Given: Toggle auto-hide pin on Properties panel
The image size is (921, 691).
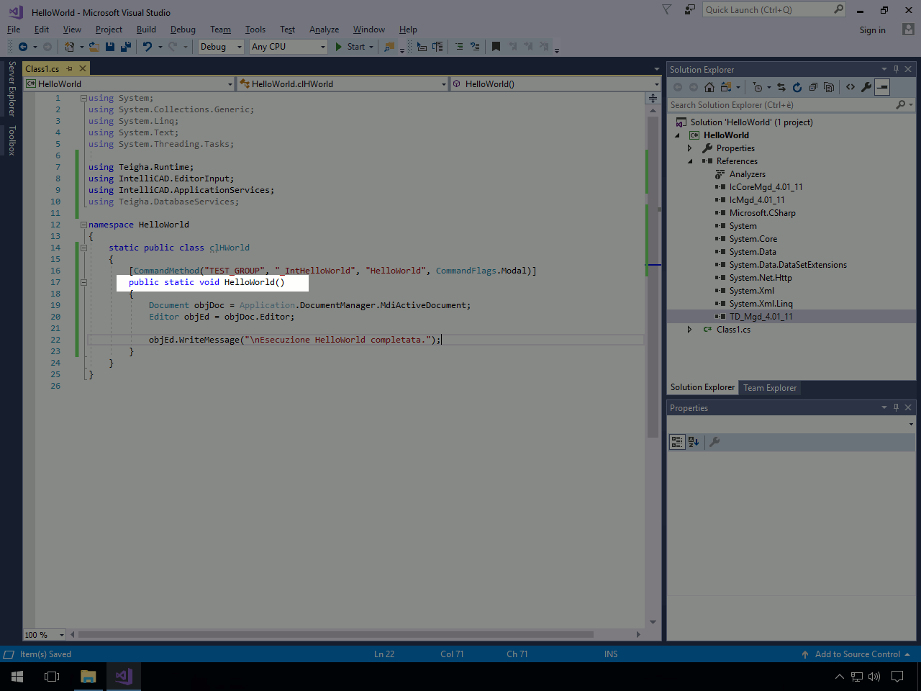Looking at the screenshot, I should click(896, 407).
